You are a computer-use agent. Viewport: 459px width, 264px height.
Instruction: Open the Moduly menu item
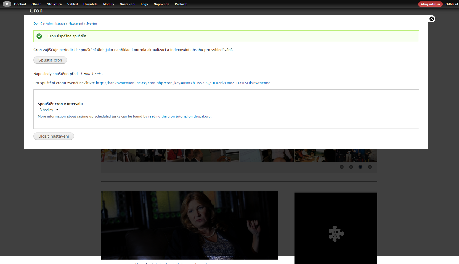pos(109,4)
